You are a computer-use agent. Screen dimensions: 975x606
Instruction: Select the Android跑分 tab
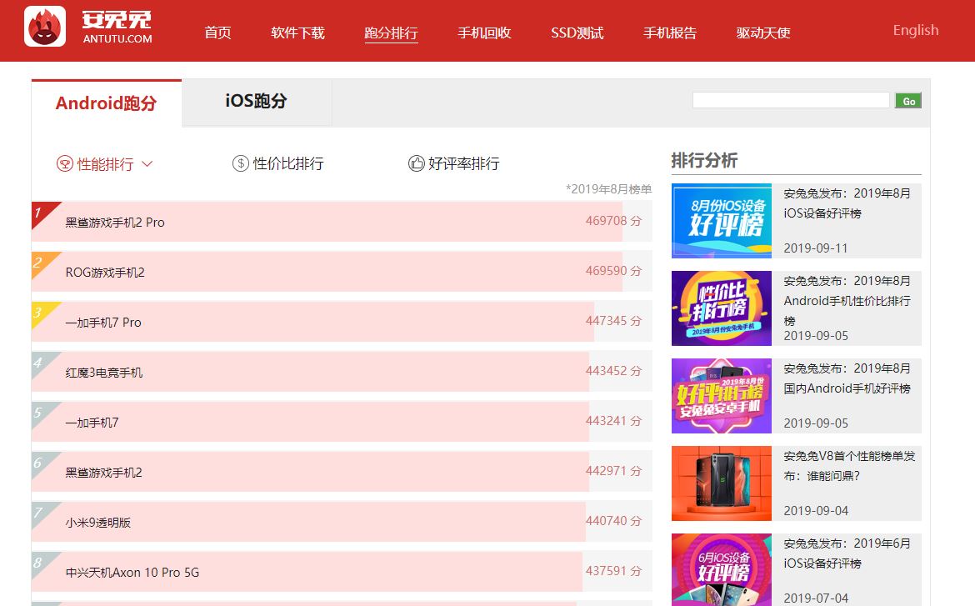click(x=107, y=103)
